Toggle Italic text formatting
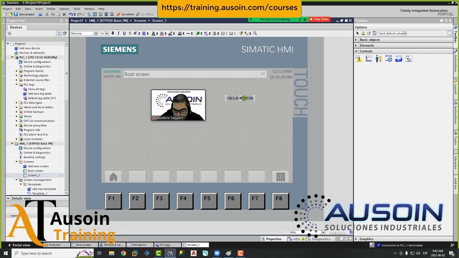459x258 pixels. pyautogui.click(x=119, y=33)
